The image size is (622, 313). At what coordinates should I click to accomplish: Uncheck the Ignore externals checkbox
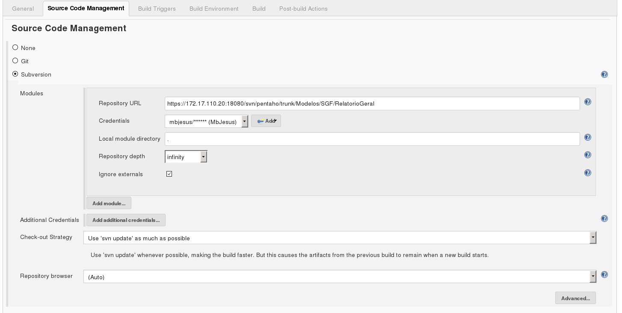169,174
